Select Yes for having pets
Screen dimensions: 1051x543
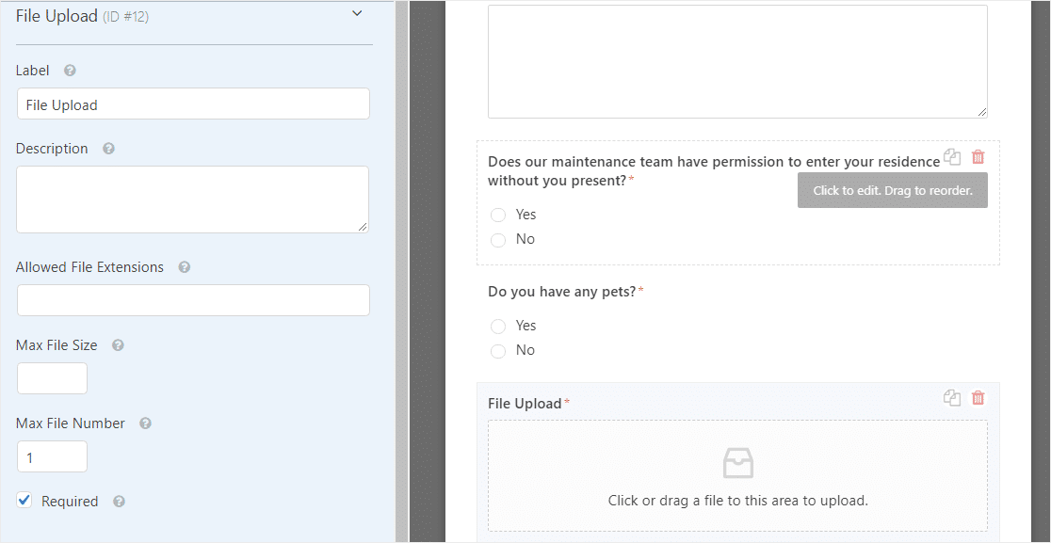click(x=498, y=326)
